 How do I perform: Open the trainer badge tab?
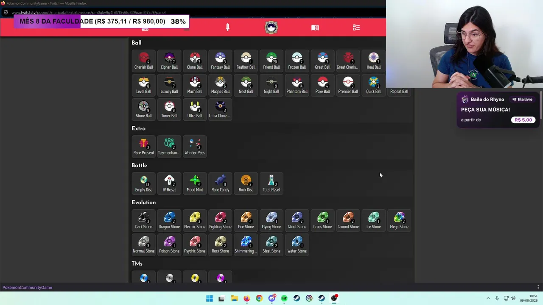click(271, 28)
